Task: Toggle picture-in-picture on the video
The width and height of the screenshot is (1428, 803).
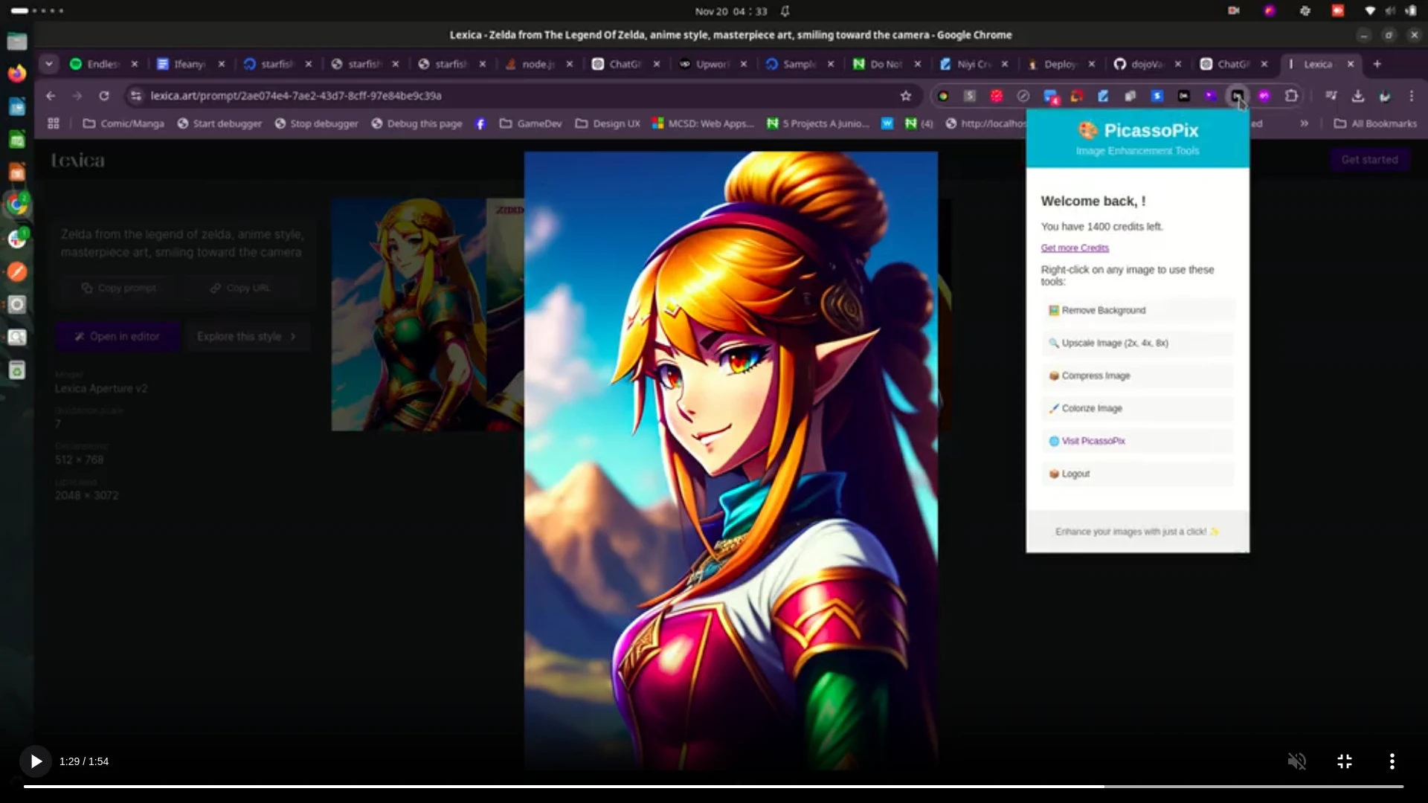Action: (x=1345, y=761)
